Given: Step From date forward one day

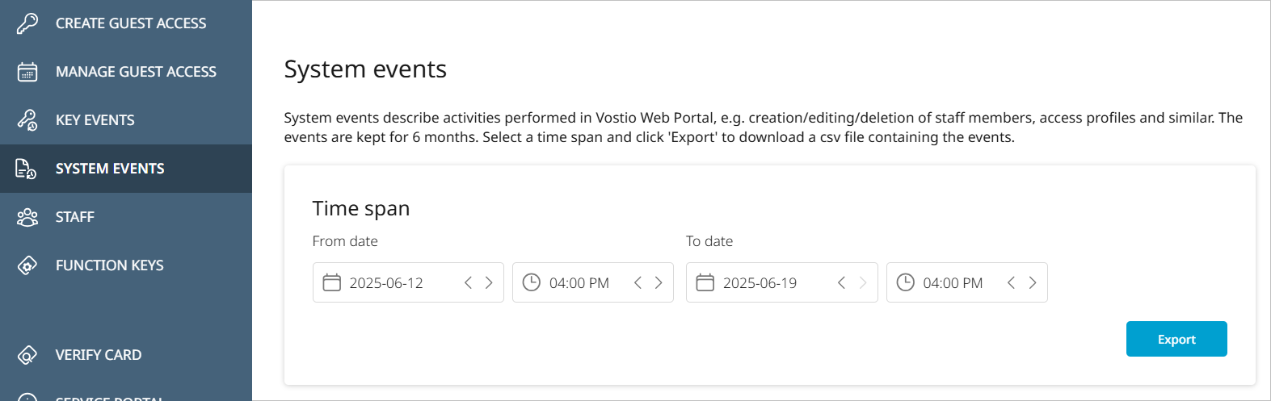Looking at the screenshot, I should pos(489,282).
